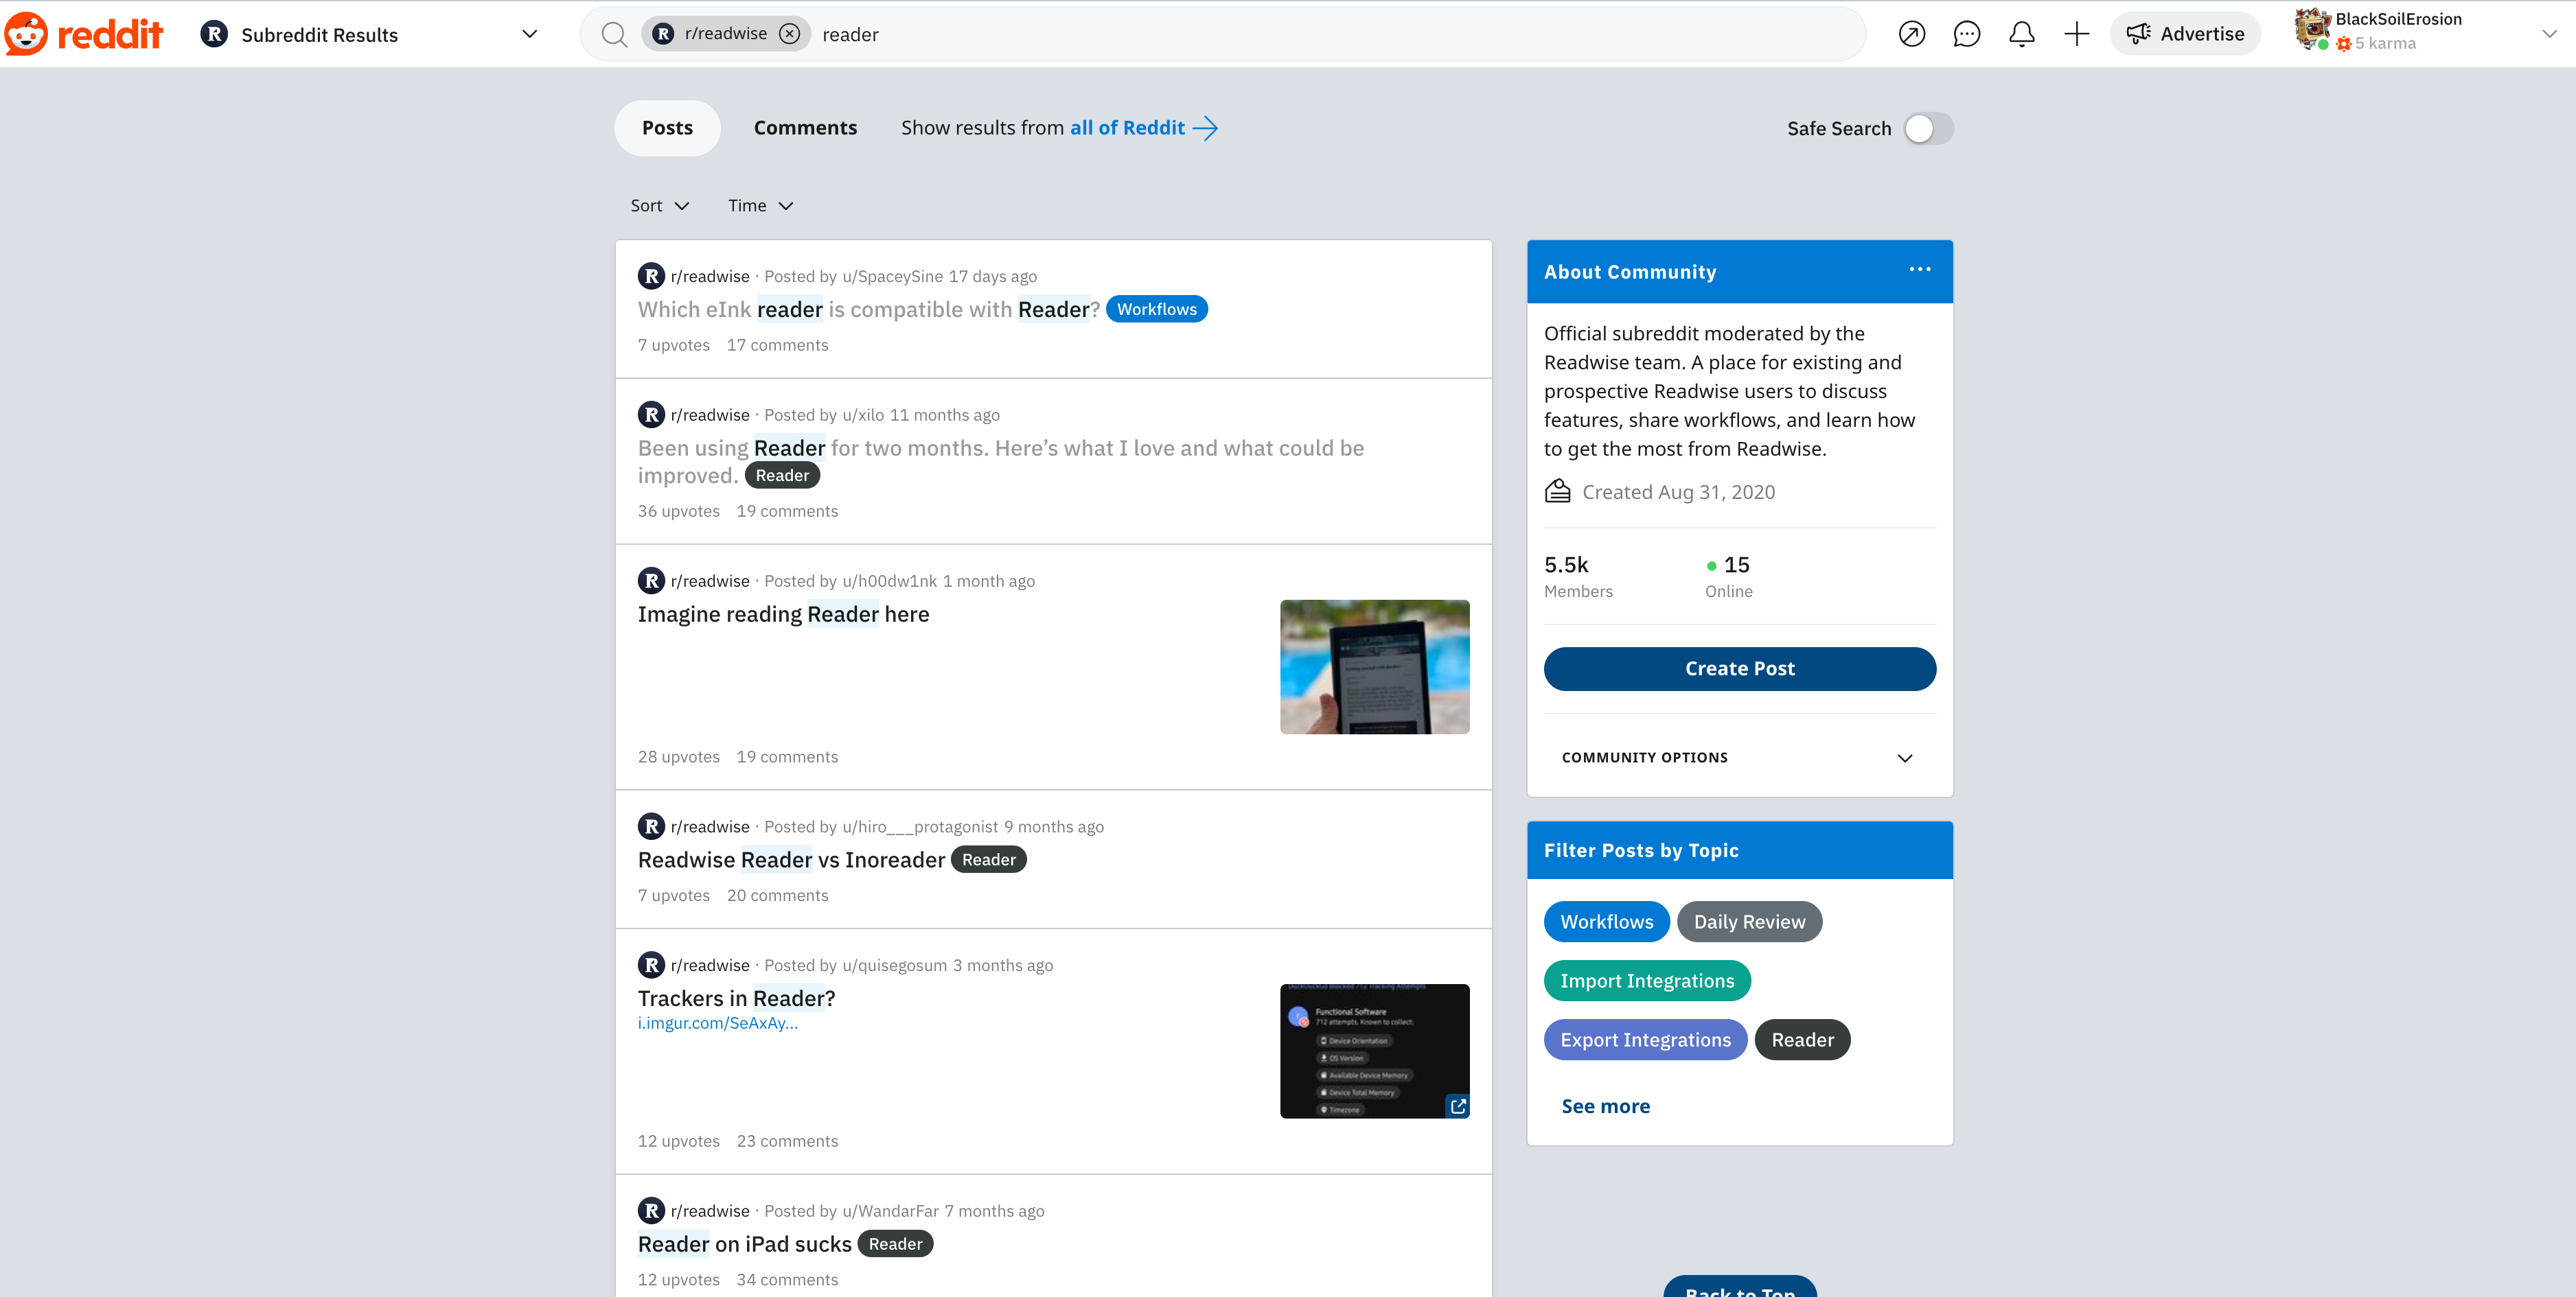Switch to the Comments tab
The width and height of the screenshot is (2576, 1297).
pyautogui.click(x=805, y=128)
